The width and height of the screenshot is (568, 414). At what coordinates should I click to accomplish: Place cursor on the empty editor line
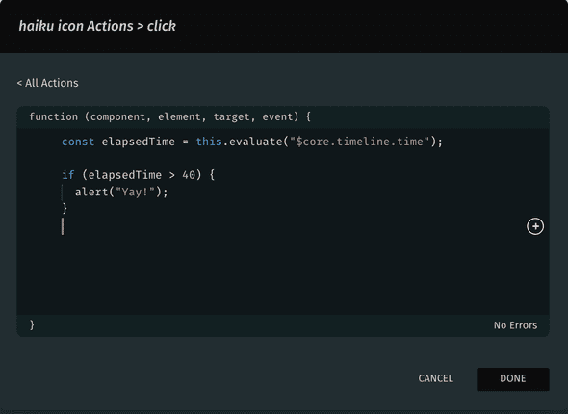tap(282, 226)
